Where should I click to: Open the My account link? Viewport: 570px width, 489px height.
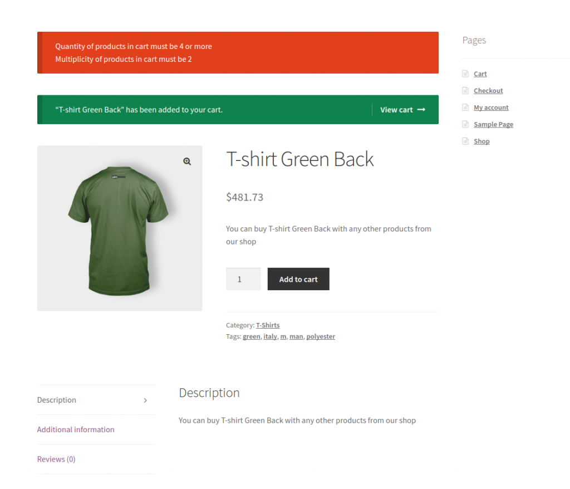491,107
